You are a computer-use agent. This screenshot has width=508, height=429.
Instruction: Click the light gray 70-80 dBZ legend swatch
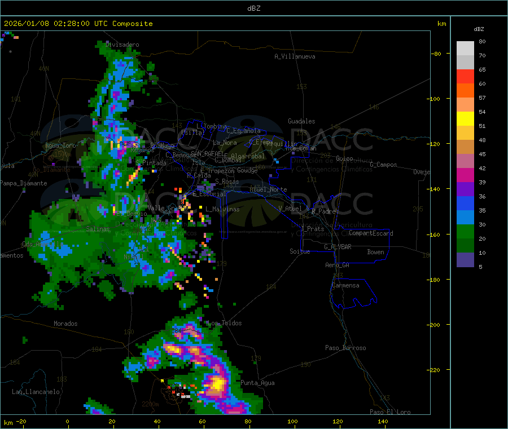tap(465, 48)
